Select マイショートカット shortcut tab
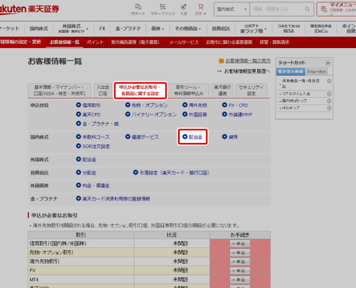 (316, 72)
